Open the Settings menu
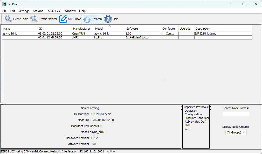This screenshot has width=262, height=154. click(x=24, y=11)
